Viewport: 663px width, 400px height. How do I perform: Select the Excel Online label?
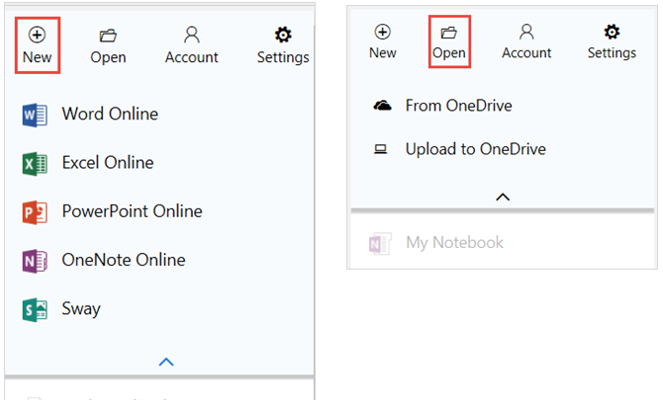(x=108, y=162)
